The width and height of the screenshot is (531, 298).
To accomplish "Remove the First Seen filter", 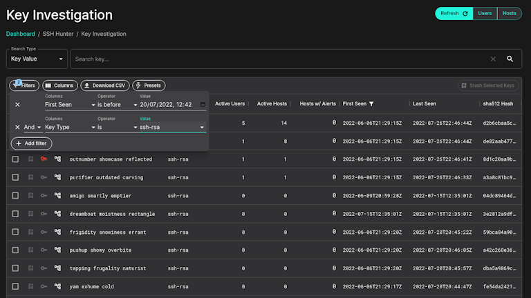I will [17, 105].
